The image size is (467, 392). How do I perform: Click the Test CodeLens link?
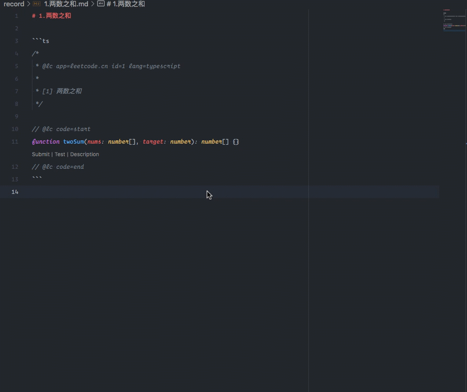(60, 154)
